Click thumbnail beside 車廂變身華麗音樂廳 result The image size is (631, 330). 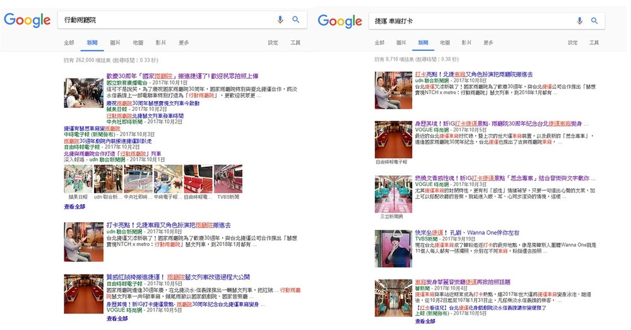394,298
